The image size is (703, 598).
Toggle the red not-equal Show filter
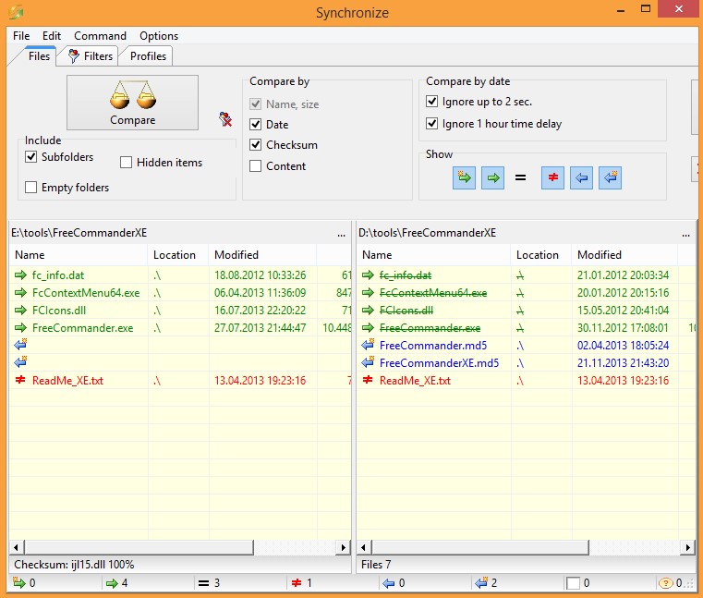[x=552, y=178]
